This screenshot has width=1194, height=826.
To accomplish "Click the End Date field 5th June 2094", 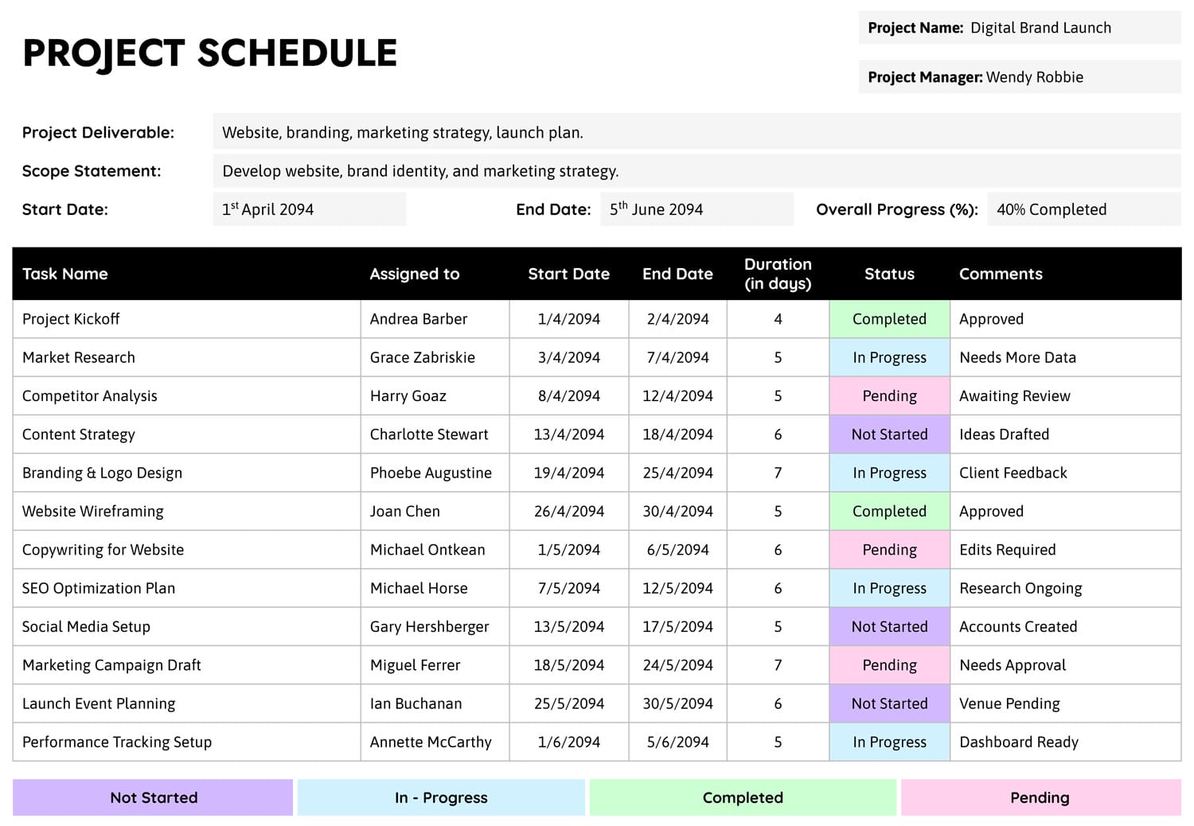I will (x=696, y=209).
